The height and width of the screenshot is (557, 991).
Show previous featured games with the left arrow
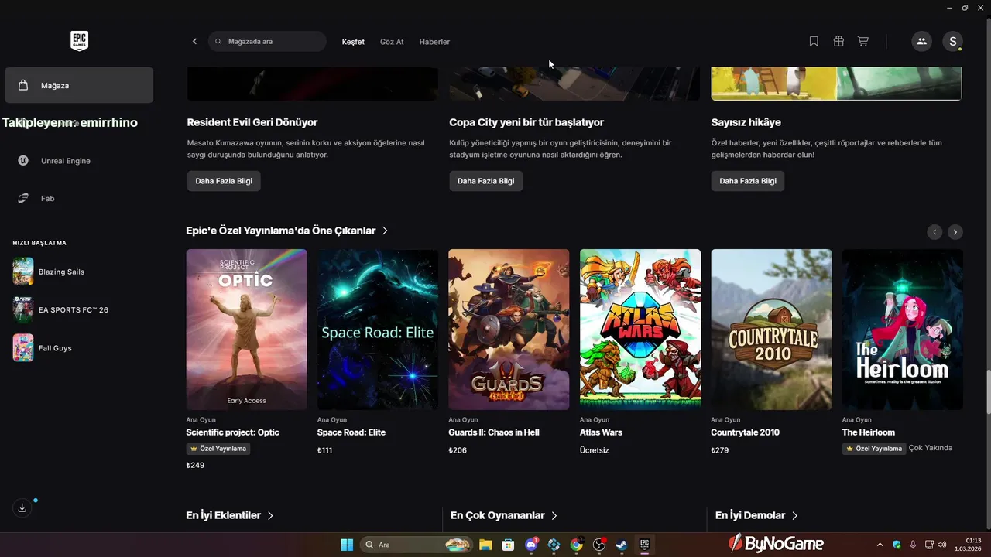pyautogui.click(x=934, y=231)
